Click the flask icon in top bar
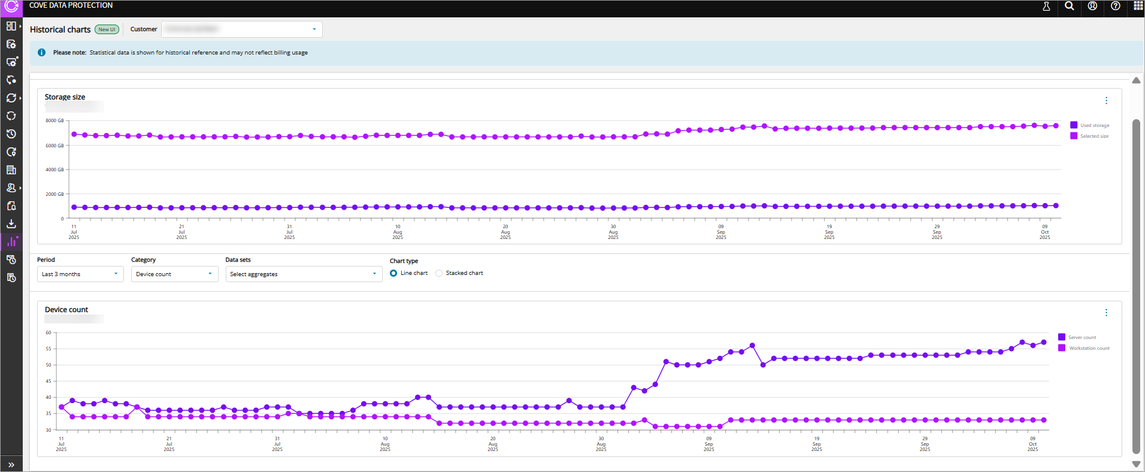The image size is (1145, 472). tap(1046, 7)
